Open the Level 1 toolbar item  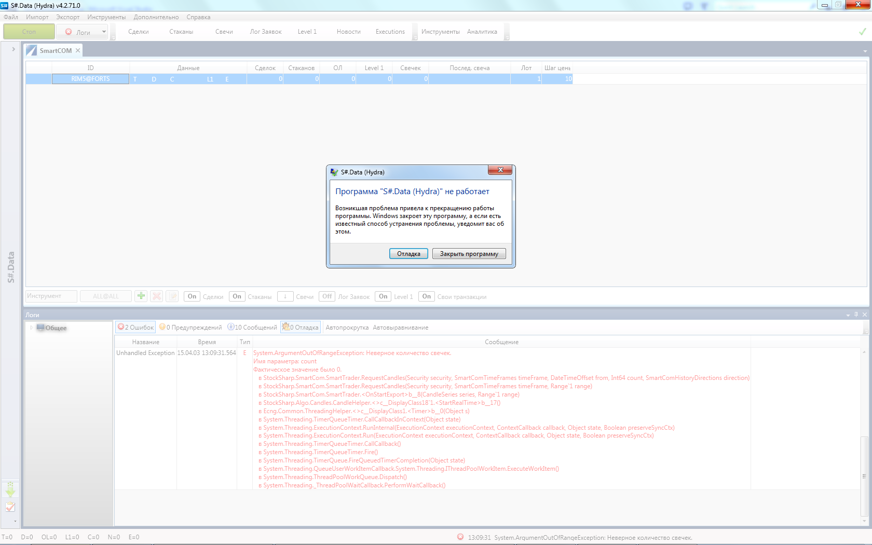click(307, 32)
